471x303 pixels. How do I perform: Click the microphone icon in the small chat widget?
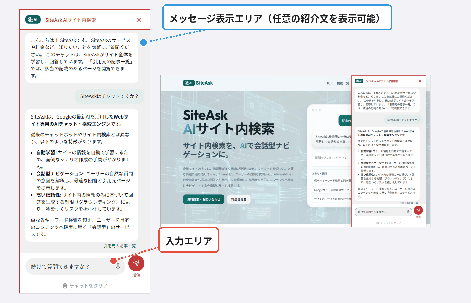click(408, 212)
